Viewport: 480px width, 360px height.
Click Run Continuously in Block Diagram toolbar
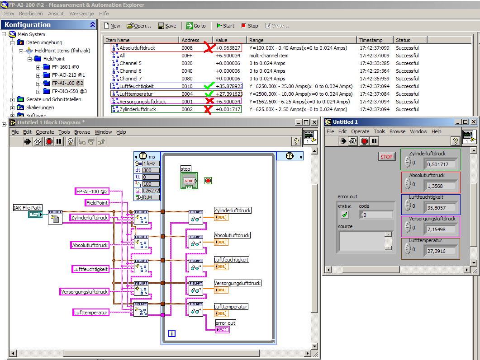tap(38, 141)
